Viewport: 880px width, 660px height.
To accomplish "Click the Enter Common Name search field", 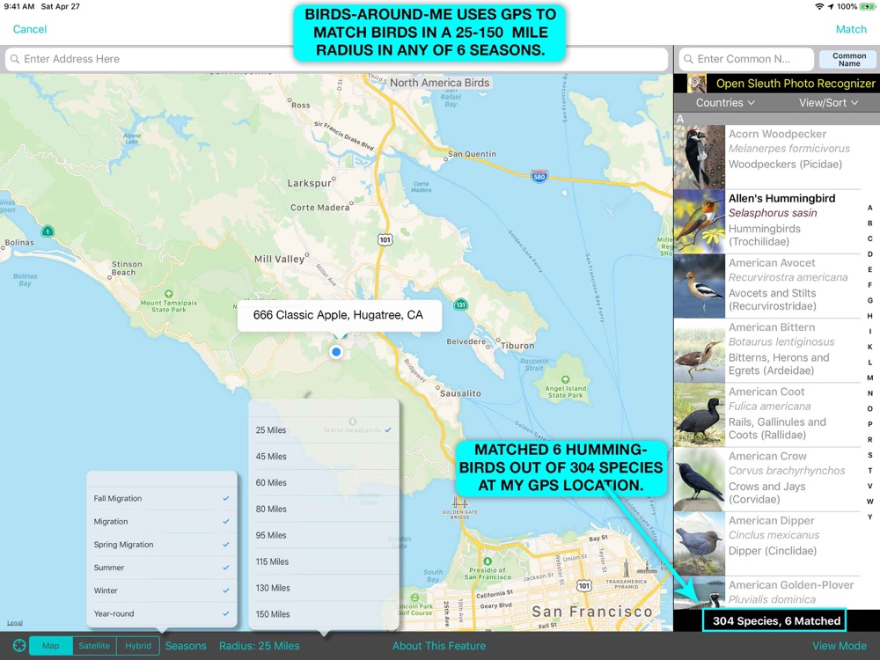I will pos(746,59).
